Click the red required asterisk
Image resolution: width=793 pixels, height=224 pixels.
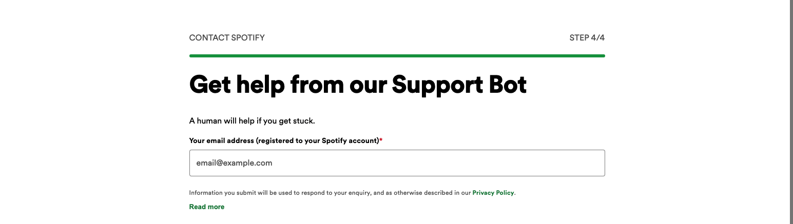coord(381,140)
